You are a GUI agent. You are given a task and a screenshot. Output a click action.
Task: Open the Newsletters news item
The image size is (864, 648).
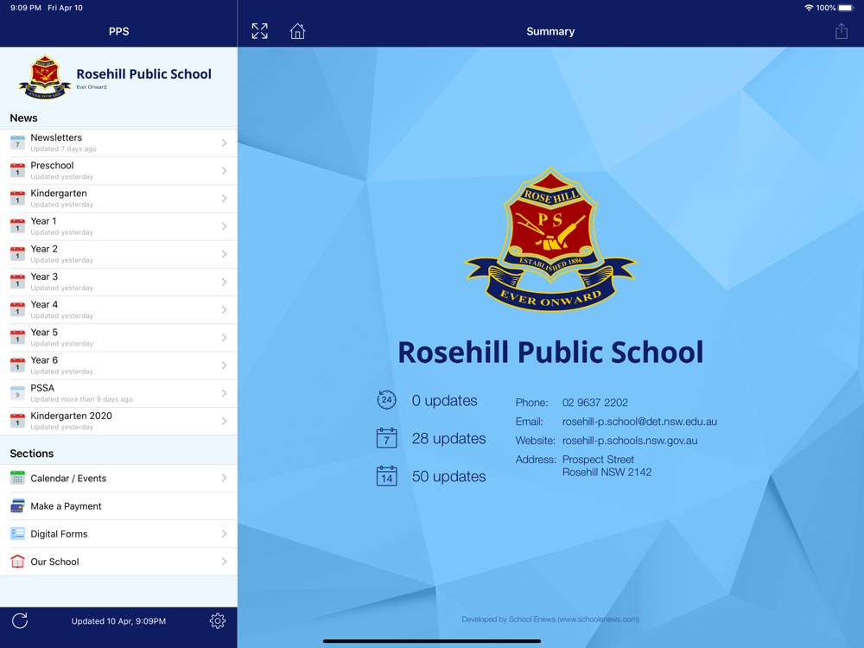(x=118, y=143)
